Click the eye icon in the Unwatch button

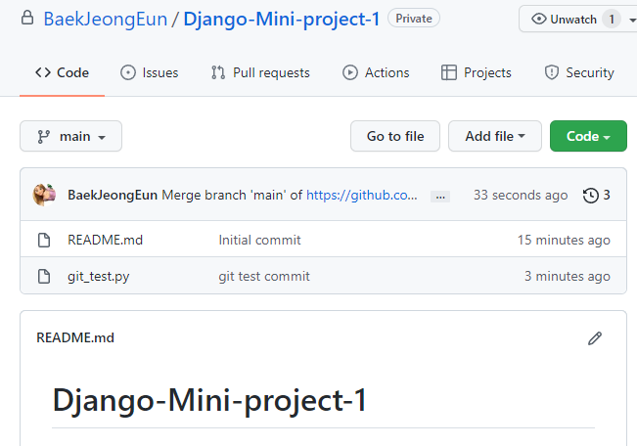[x=539, y=20]
